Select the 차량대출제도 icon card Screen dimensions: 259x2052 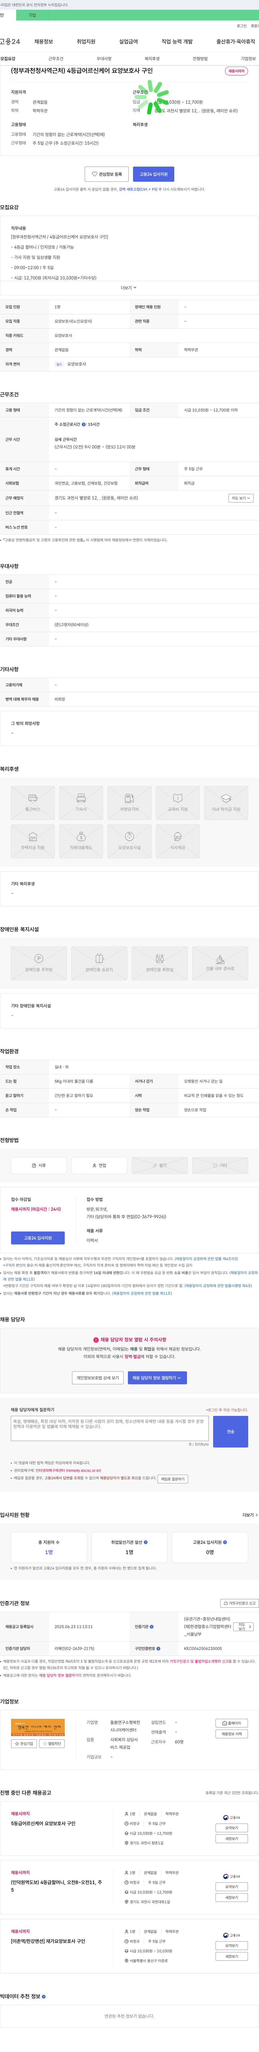[81, 841]
